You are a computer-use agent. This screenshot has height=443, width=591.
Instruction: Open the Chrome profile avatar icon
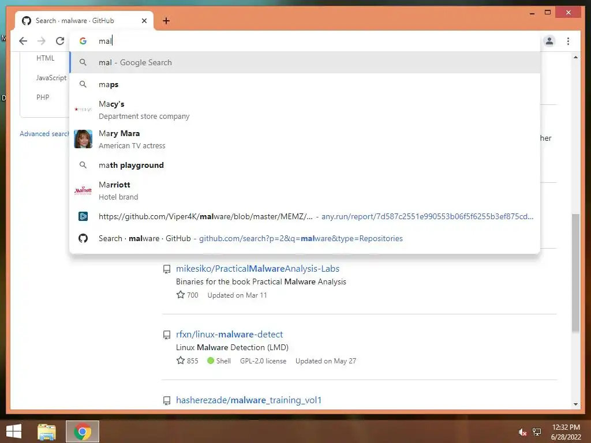click(549, 41)
